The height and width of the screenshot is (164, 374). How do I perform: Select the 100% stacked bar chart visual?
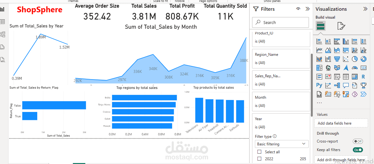[x=355, y=41]
